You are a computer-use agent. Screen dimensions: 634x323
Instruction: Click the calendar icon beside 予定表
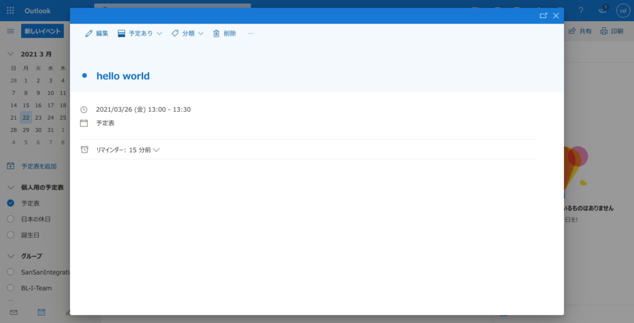click(x=84, y=123)
